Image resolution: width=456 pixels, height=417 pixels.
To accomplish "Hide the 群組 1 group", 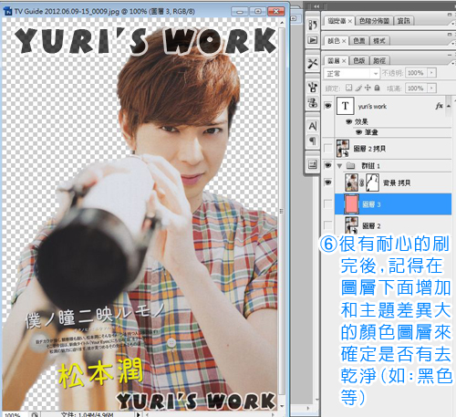I will point(327,165).
